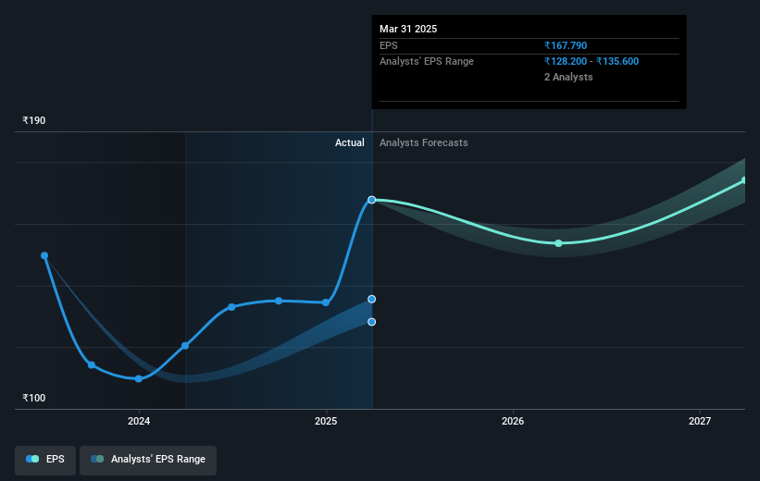Click the ₹167.790 EPS value in tooltip
This screenshot has width=760, height=481.
(x=566, y=45)
